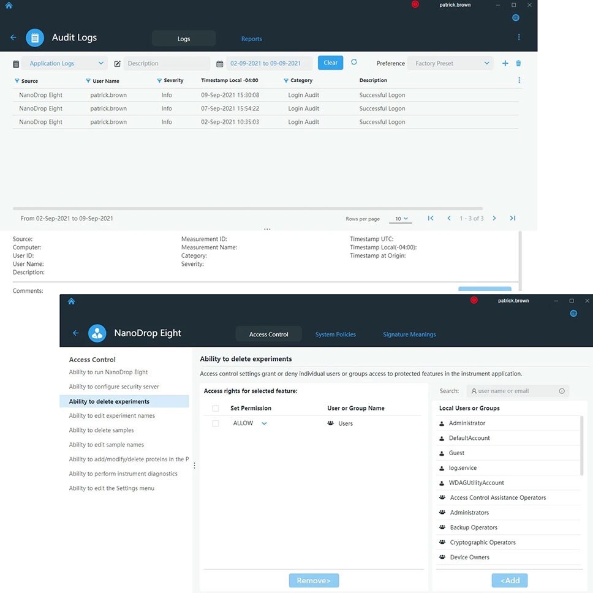The image size is (593, 593).
Task: Tick the Set Permission header checkbox
Action: click(216, 408)
